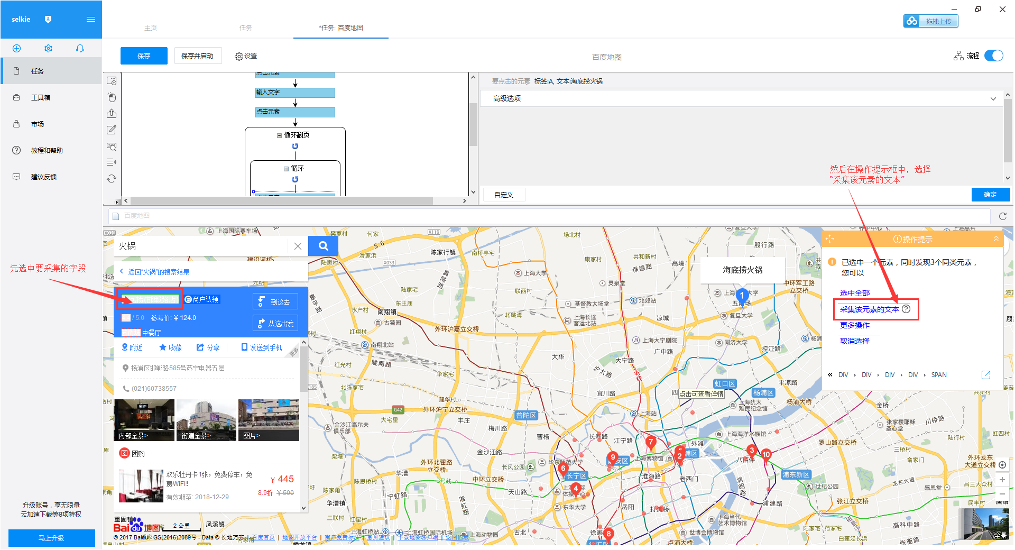1015x550 pixels.
Task: Click the blue 保存 button
Action: pos(144,56)
